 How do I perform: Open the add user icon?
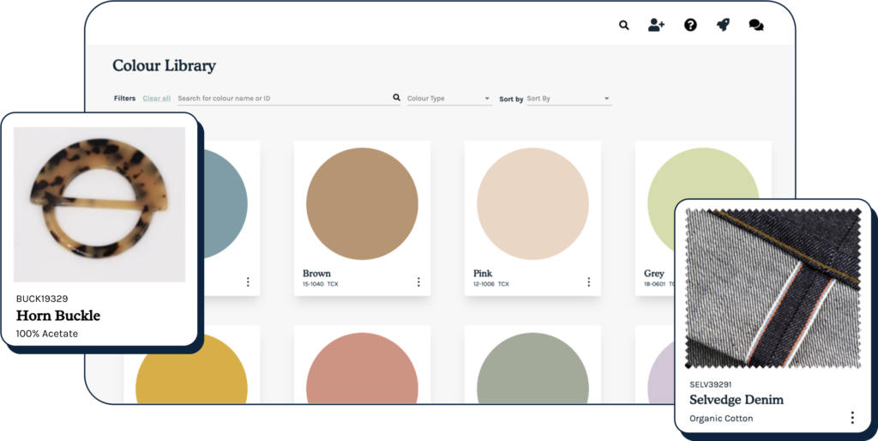point(656,25)
